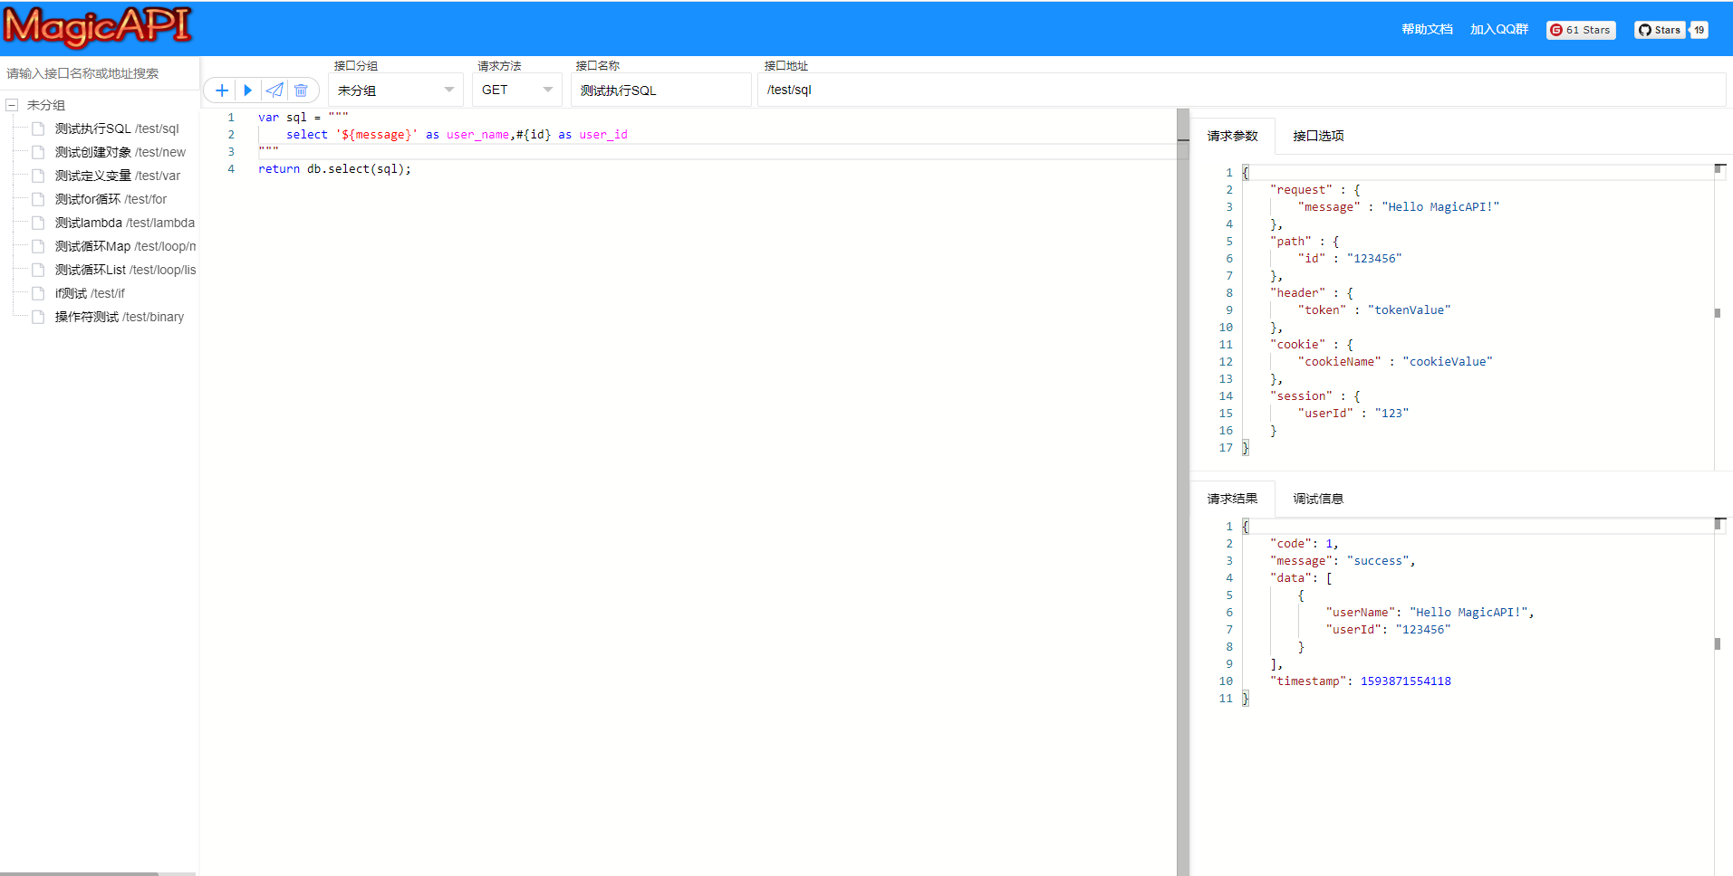Switch to the 接口选项 tab

coord(1318,136)
